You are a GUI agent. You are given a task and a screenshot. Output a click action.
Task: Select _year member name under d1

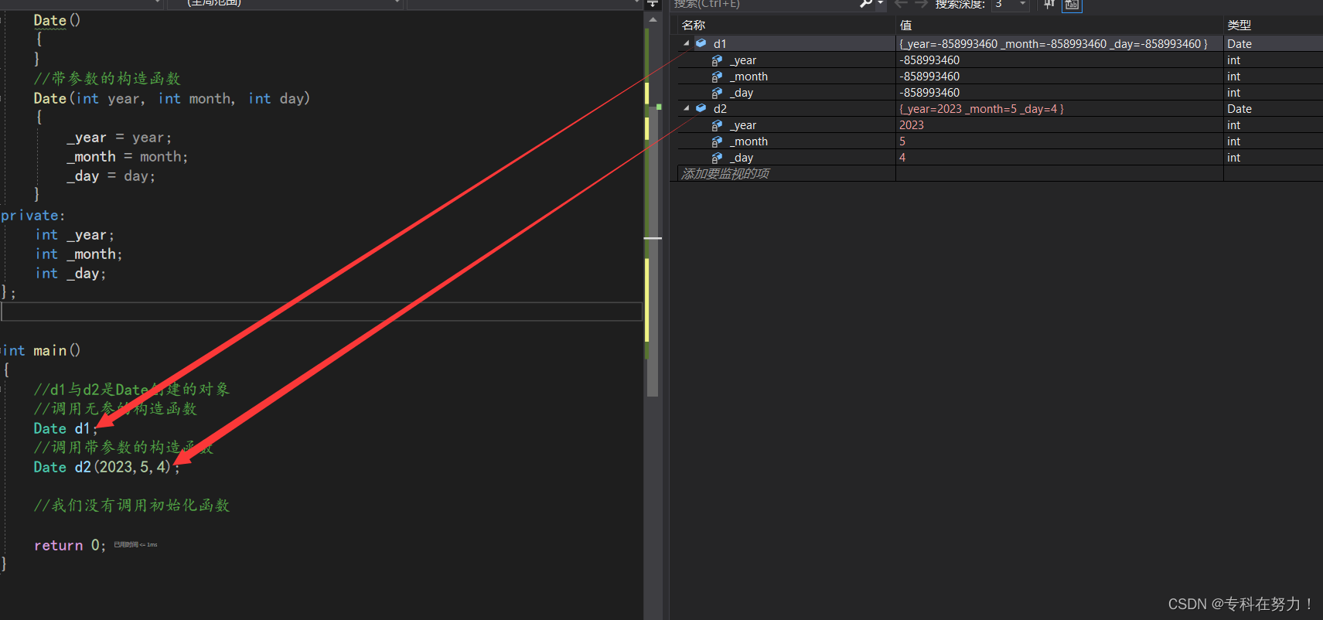(x=743, y=60)
